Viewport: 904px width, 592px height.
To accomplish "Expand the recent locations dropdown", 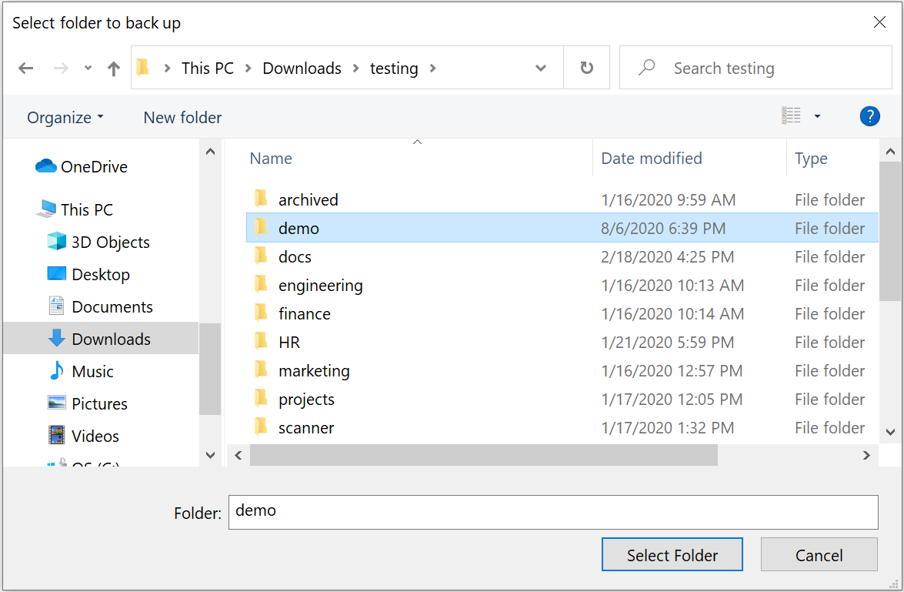I will [88, 69].
